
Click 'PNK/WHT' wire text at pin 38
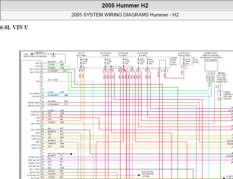tap(52, 174)
